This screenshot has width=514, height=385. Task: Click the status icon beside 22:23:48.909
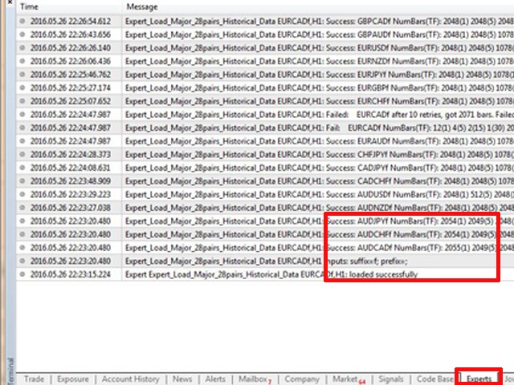pyautogui.click(x=22, y=180)
